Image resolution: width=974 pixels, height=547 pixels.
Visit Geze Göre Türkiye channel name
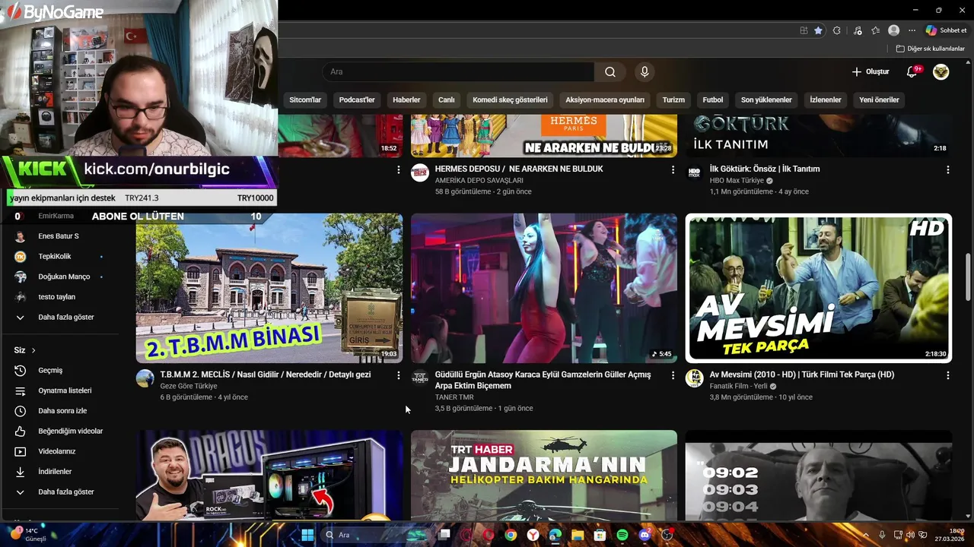coord(189,386)
